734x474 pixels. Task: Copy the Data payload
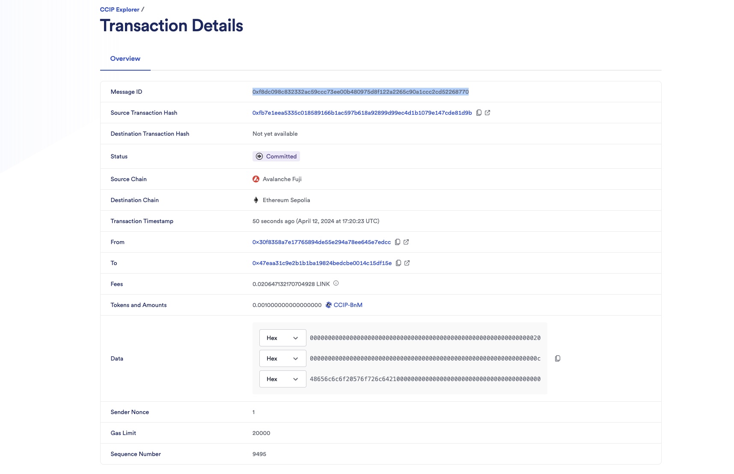coord(558,358)
